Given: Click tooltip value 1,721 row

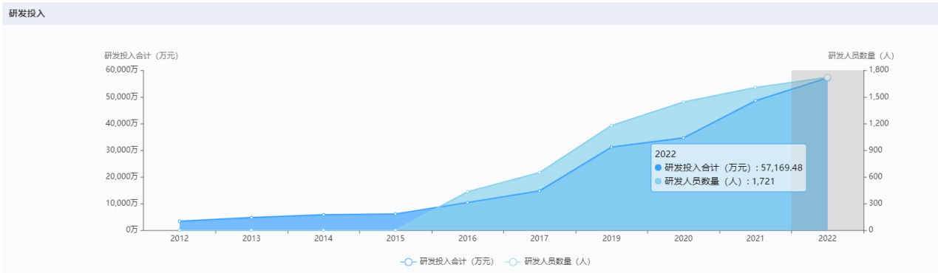Looking at the screenshot, I should 715,181.
